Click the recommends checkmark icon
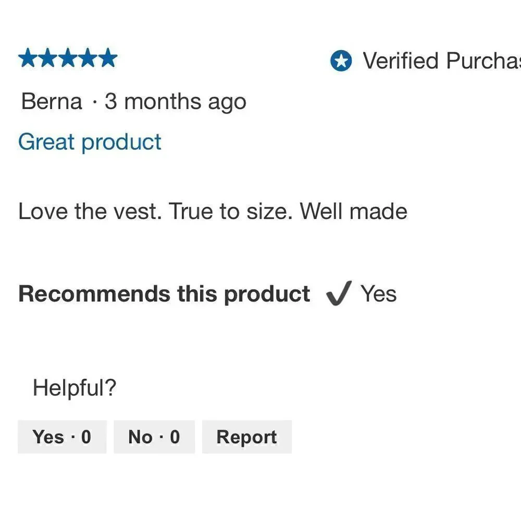521x521 pixels. [x=339, y=293]
